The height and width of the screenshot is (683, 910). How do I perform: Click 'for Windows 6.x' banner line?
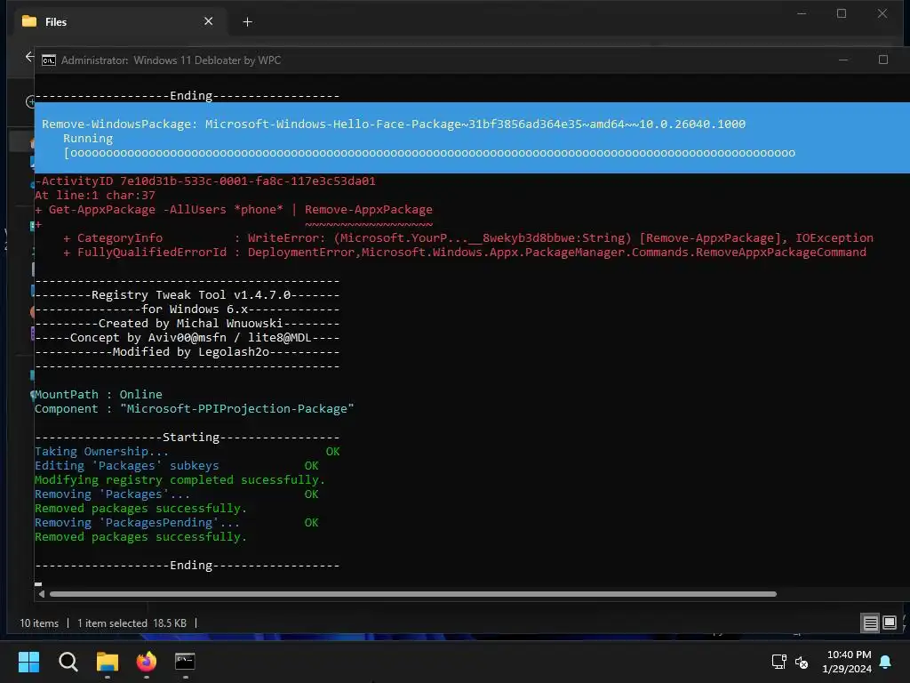[x=187, y=309]
